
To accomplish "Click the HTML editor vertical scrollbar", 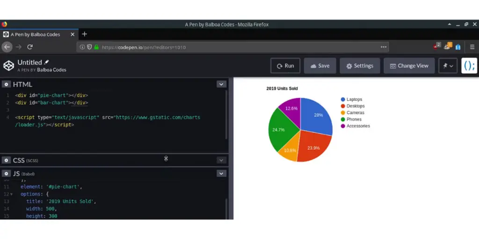I will coord(226,115).
